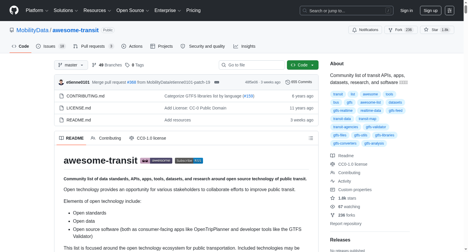
Task: Open the Pricing link
Action: click(193, 11)
